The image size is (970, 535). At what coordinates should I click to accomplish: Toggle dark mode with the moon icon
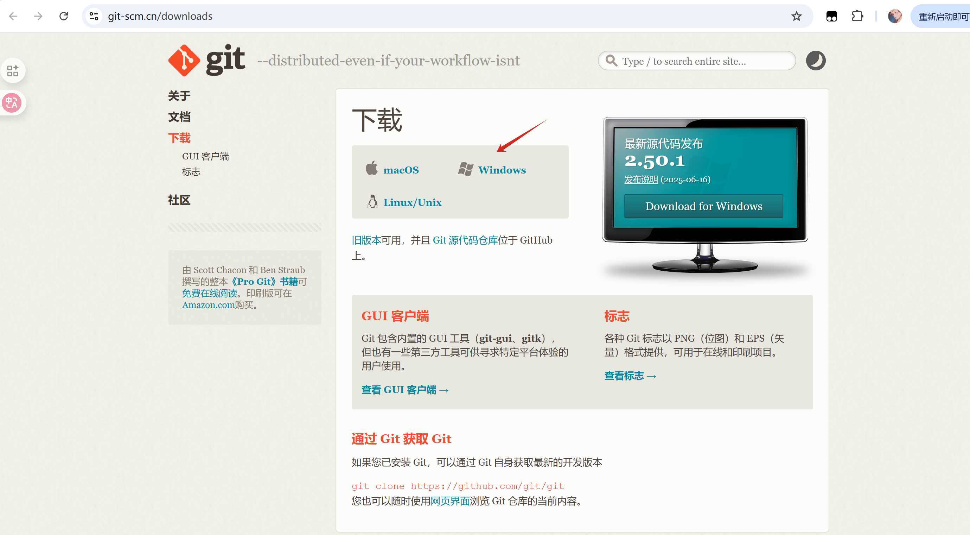click(x=815, y=60)
